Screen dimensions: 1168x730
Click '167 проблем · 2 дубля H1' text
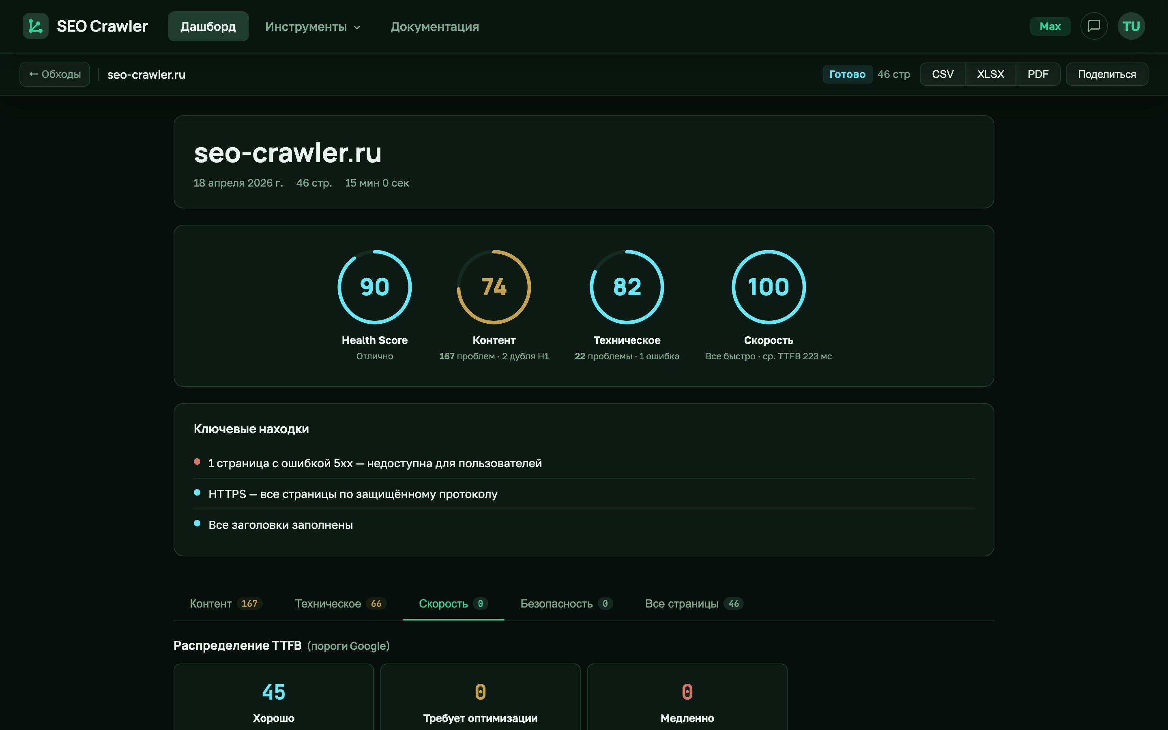[494, 356]
